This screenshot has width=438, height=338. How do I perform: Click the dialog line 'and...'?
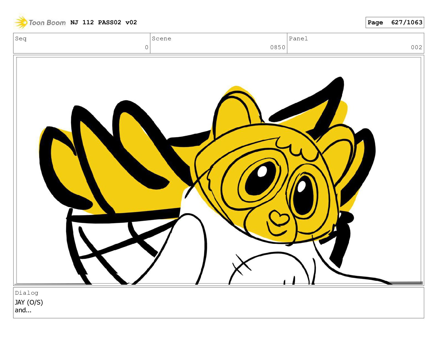click(23, 310)
